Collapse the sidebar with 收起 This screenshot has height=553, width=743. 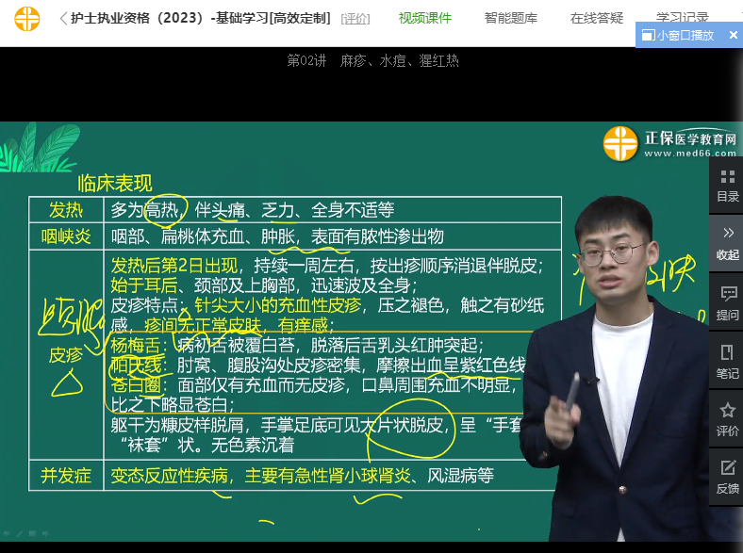coord(727,242)
